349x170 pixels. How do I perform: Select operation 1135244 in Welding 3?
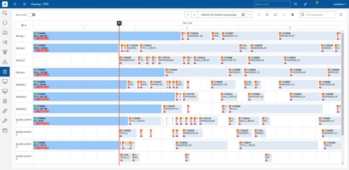coord(275,109)
